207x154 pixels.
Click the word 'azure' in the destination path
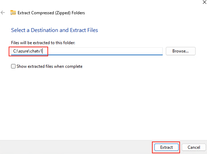point(24,51)
